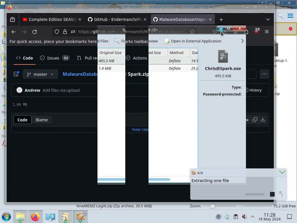This screenshot has width=297, height=223.
Task: Reload the page in Firefox
Action: [35, 32]
